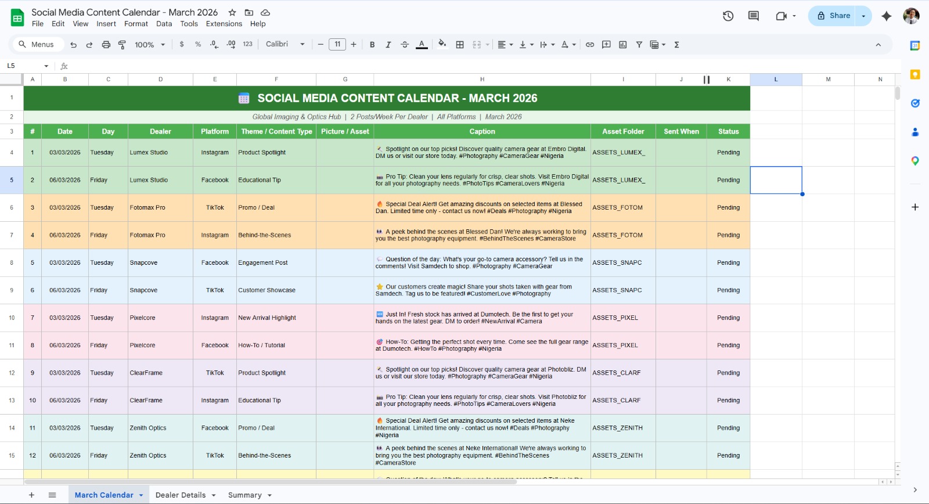
Task: Open table views dropdown
Action: (658, 45)
